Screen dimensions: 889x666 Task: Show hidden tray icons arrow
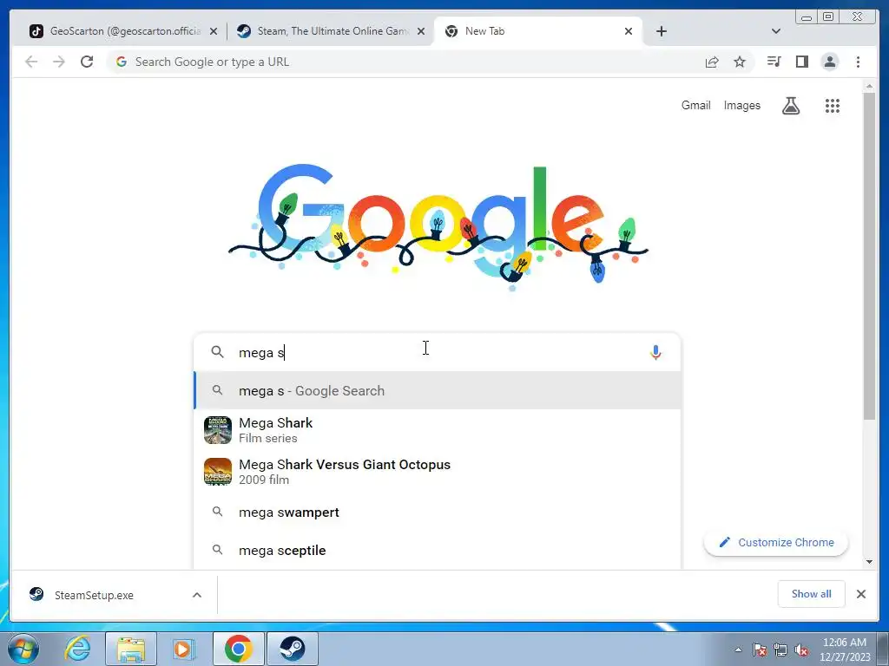click(738, 650)
